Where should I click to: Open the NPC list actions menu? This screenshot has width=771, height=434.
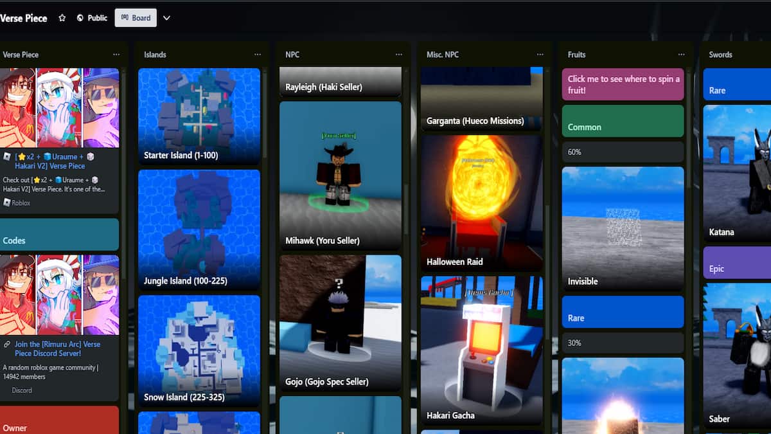pos(399,55)
